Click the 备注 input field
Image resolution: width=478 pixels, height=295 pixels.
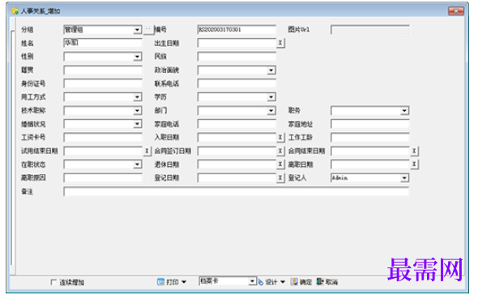tap(237, 191)
